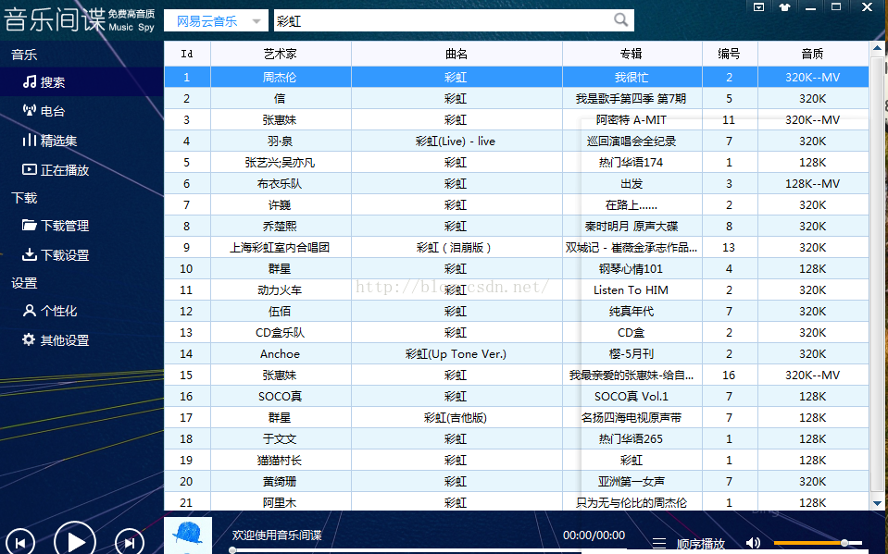Adjust the orange volume slider
The image size is (888, 554).
click(818, 543)
